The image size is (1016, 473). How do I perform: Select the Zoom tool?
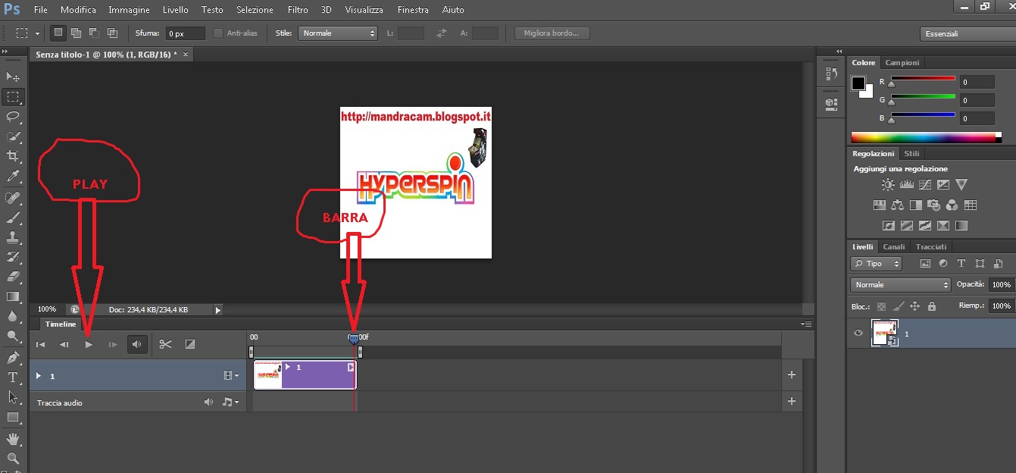tap(12, 459)
